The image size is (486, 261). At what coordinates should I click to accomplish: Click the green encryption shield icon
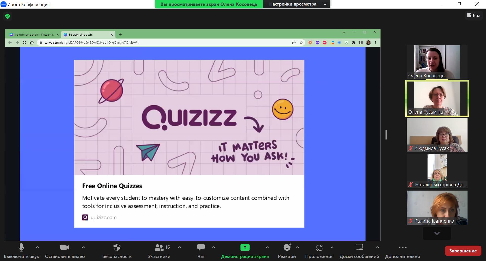click(8, 16)
